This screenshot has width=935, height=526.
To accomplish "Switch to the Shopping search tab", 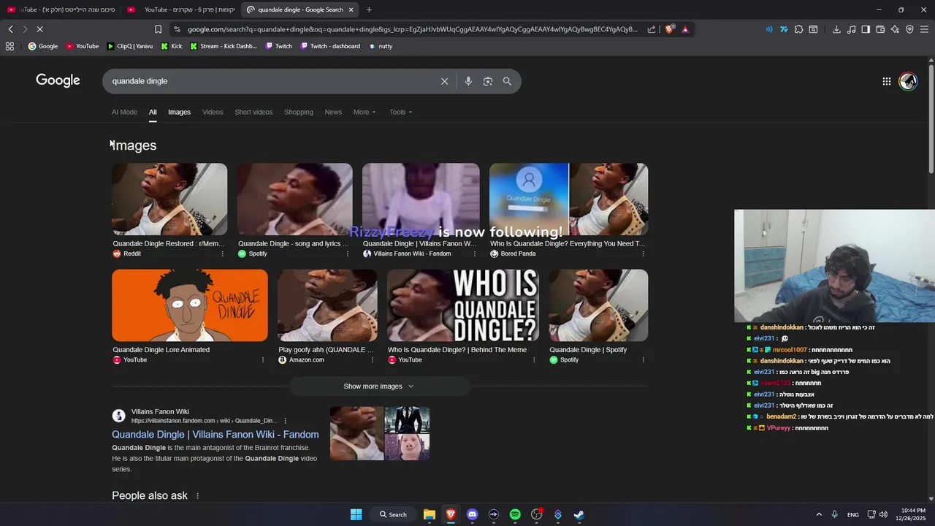I will point(299,112).
